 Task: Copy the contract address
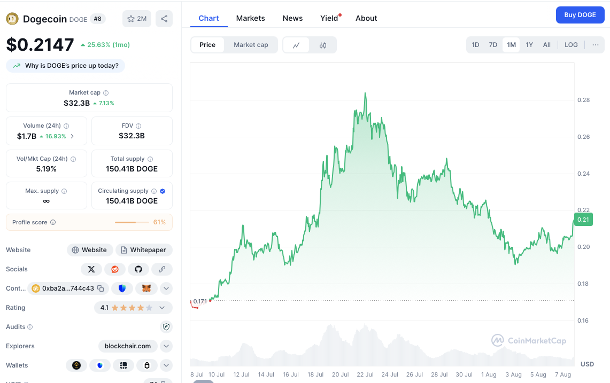pyautogui.click(x=101, y=288)
